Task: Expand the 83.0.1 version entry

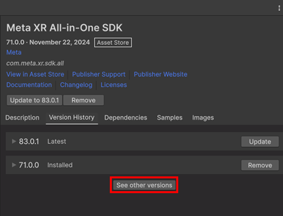Action: click(14, 141)
